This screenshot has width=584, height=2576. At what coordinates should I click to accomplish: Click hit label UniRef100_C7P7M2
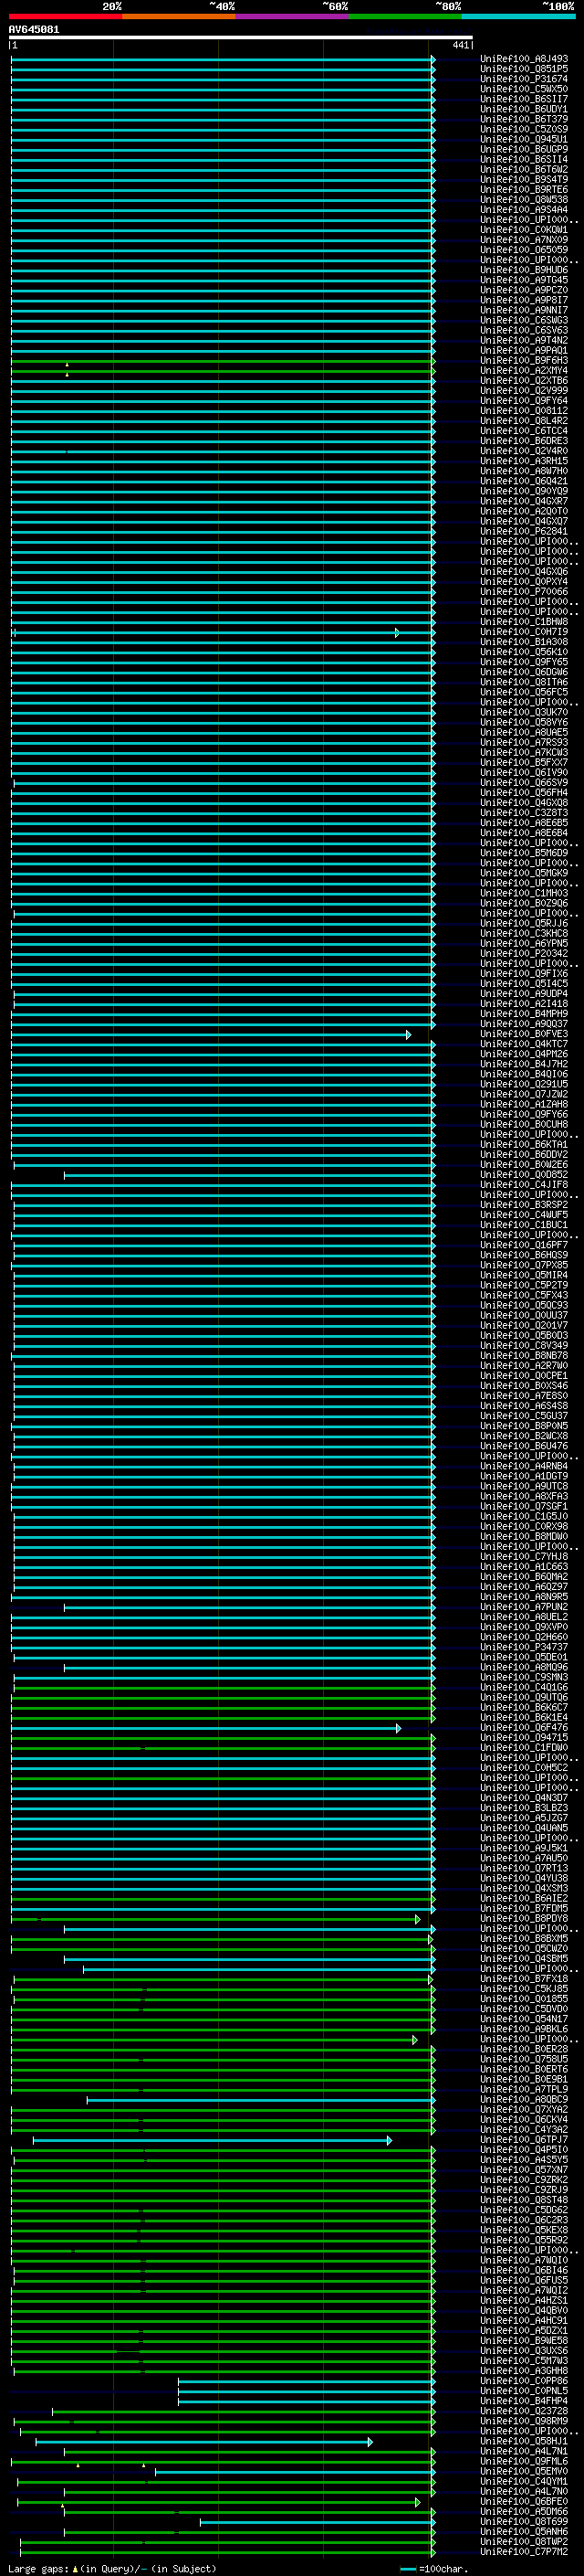(524, 2551)
